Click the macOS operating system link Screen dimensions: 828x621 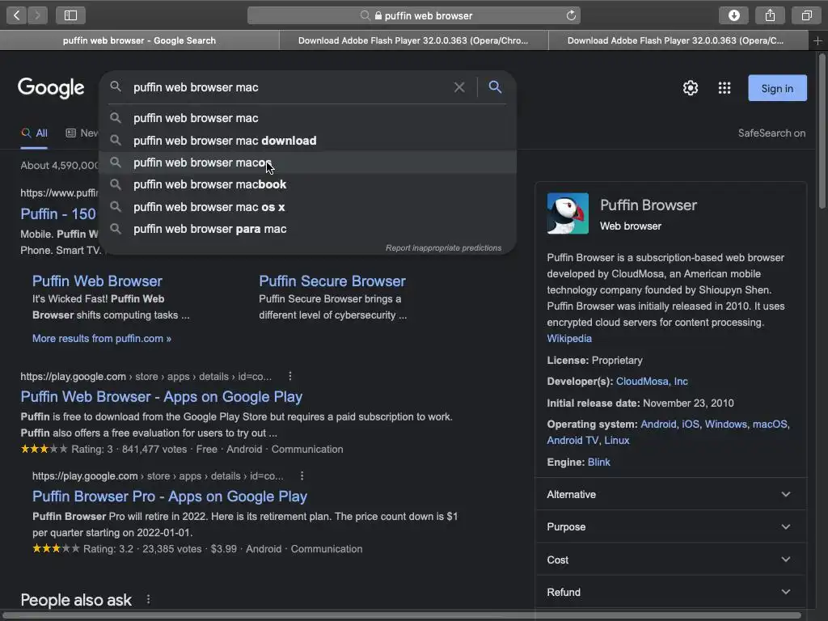[x=770, y=424]
